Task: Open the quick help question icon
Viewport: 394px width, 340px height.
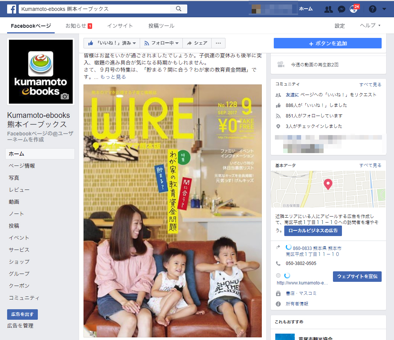Action: pyautogui.click(x=372, y=9)
